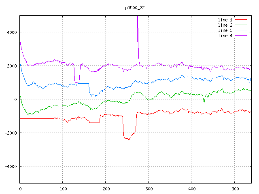Image resolution: width=259 pixels, height=194 pixels.
Task: Select the 'line 1' legend label
Action: pyautogui.click(x=225, y=19)
